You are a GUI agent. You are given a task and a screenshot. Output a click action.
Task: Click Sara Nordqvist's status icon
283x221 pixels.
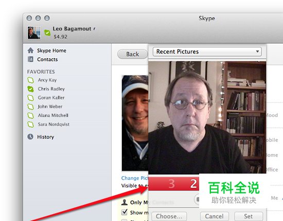pyautogui.click(x=30, y=124)
